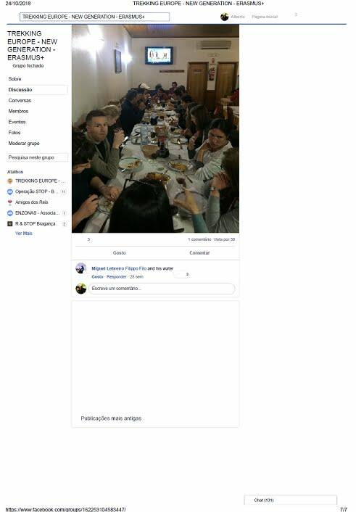The width and height of the screenshot is (356, 512).
Task: Open the Fotos section
Action: click(15, 133)
